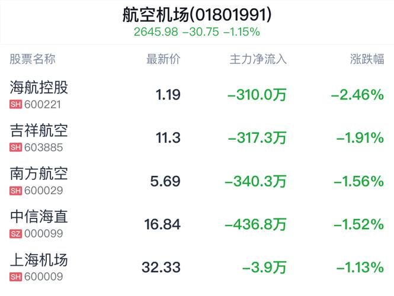This screenshot has width=394, height=296.
Task: Click the SH badge beside 600221
Action: pos(16,105)
